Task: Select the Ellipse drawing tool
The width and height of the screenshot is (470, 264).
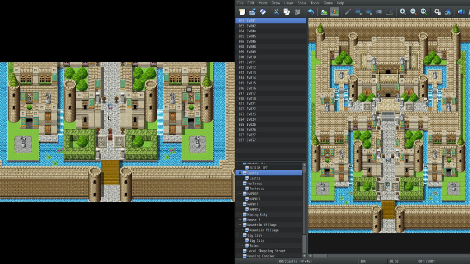Action: click(x=369, y=12)
